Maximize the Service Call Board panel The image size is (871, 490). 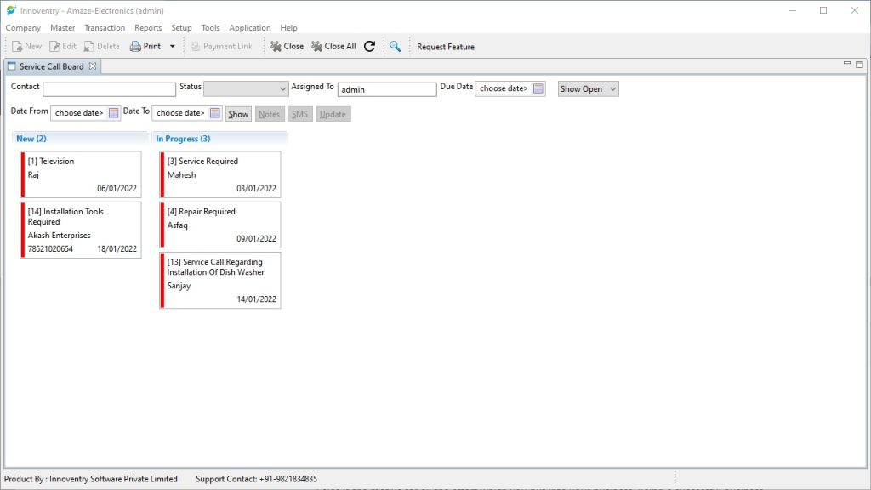coord(860,65)
